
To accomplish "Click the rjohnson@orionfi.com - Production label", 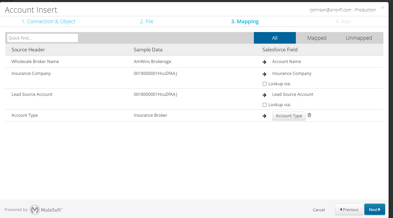I will [342, 10].
